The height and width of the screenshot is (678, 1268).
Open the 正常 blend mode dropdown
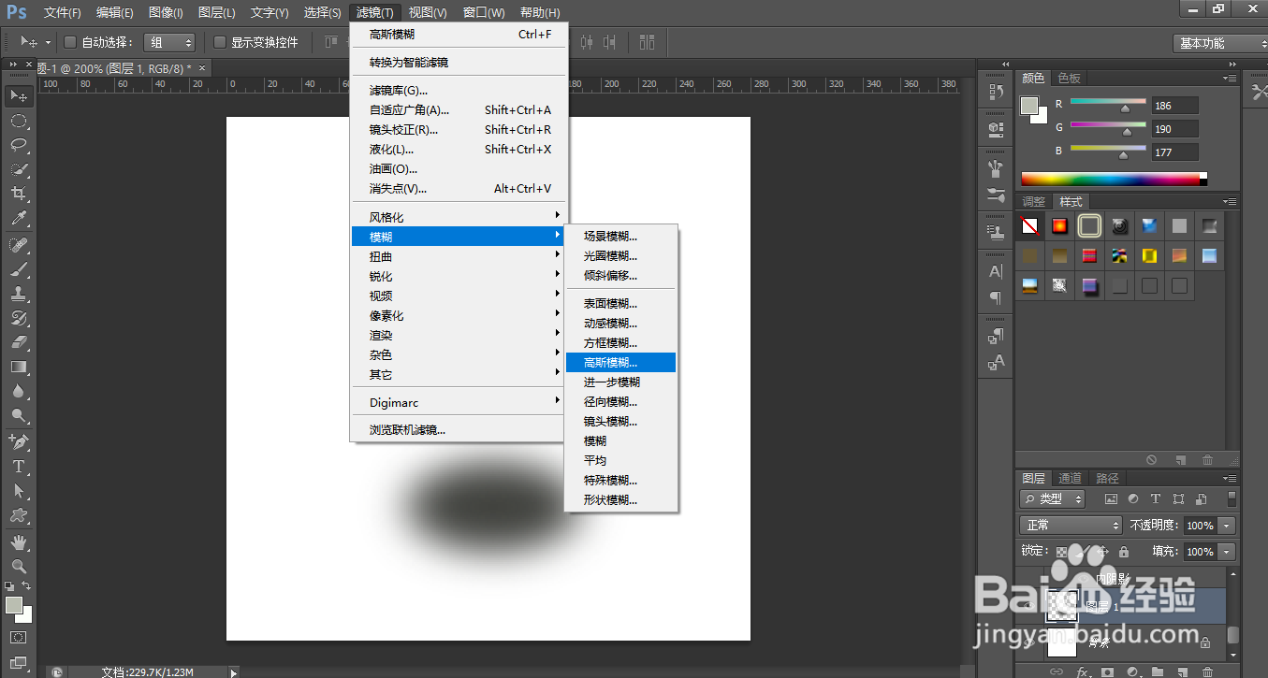coord(1071,526)
